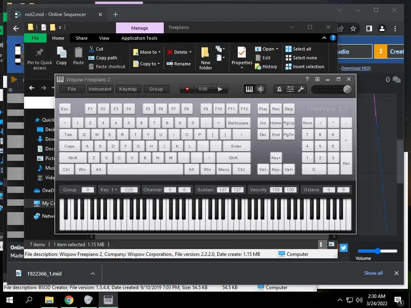Click the Freepiano volume knob slider
This screenshot has width=411, height=308.
click(347, 89)
